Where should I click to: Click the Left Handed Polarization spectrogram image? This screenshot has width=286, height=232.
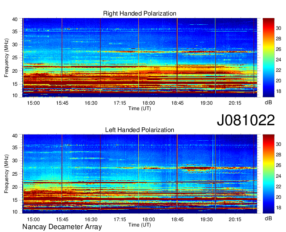pyautogui.click(x=140, y=174)
